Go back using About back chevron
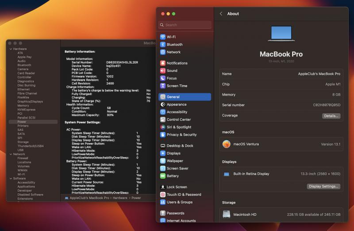 click(221, 14)
